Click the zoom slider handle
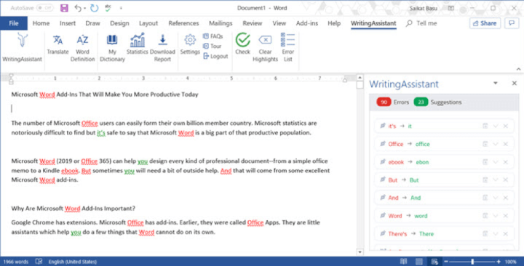The width and height of the screenshot is (524, 266). pos(472,262)
